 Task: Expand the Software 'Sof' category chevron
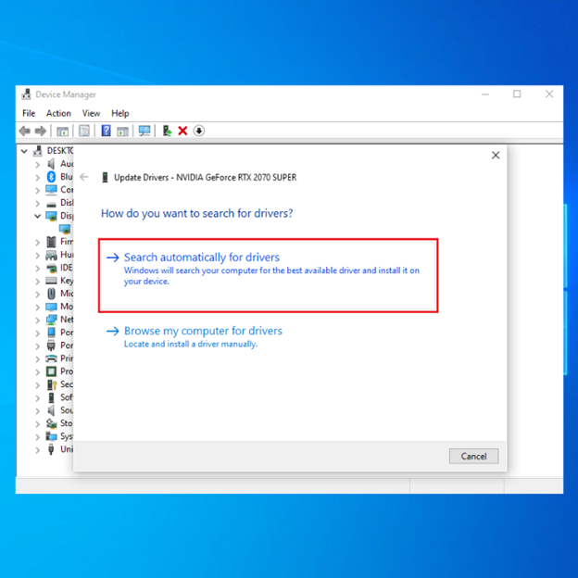[x=37, y=398]
